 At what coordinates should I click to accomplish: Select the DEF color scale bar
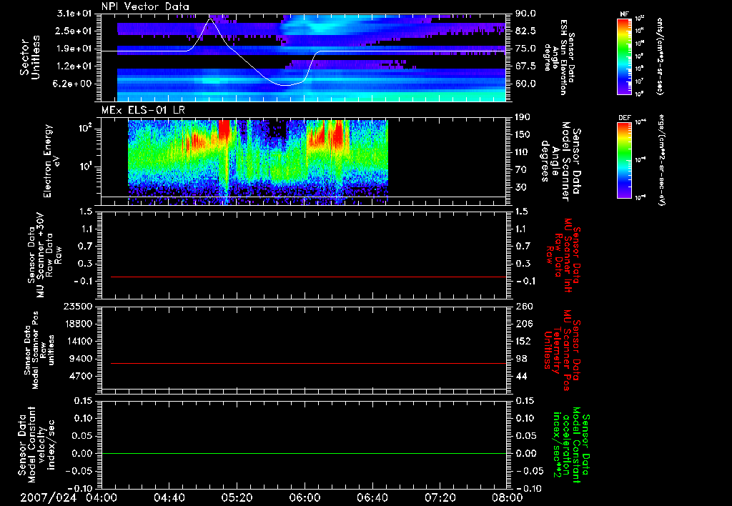624,160
